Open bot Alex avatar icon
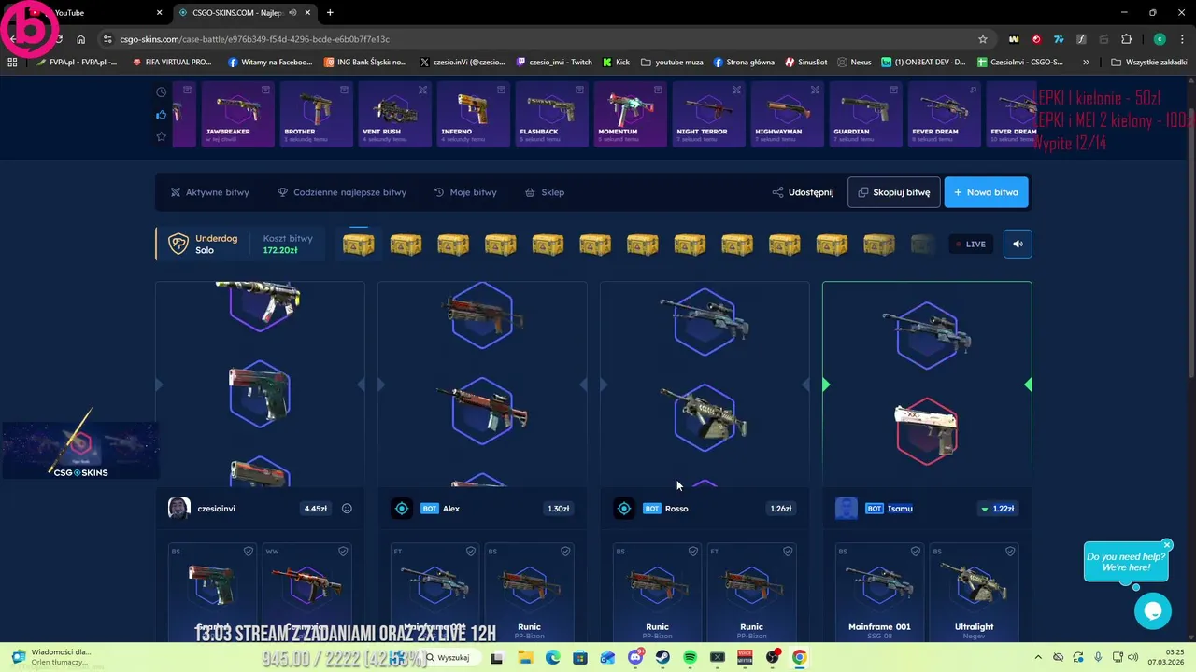This screenshot has height=672, width=1196. coord(401,509)
